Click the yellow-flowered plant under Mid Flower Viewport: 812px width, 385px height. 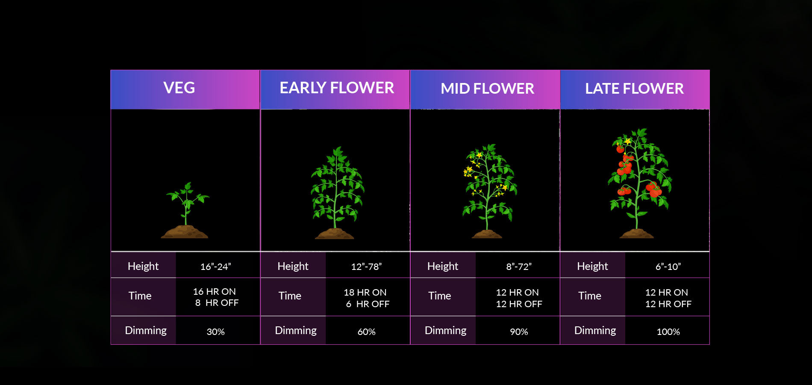point(488,191)
